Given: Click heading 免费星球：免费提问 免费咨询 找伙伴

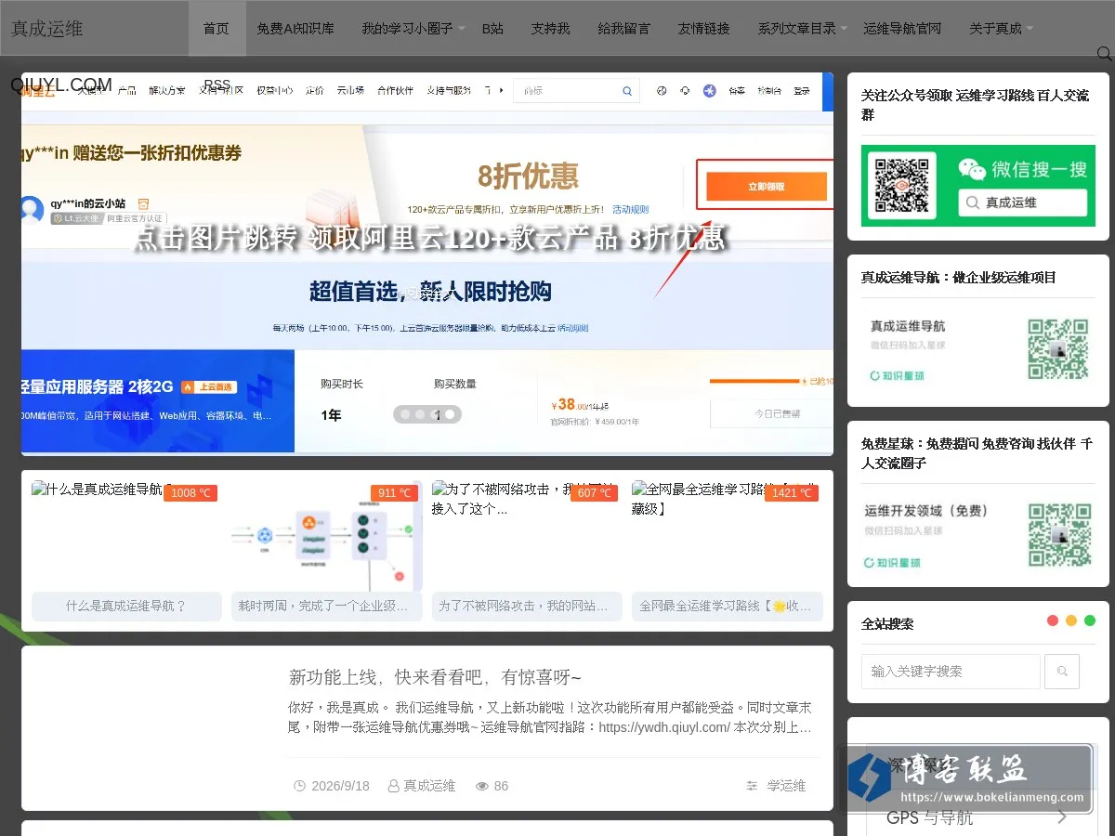Looking at the screenshot, I should click(x=977, y=453).
